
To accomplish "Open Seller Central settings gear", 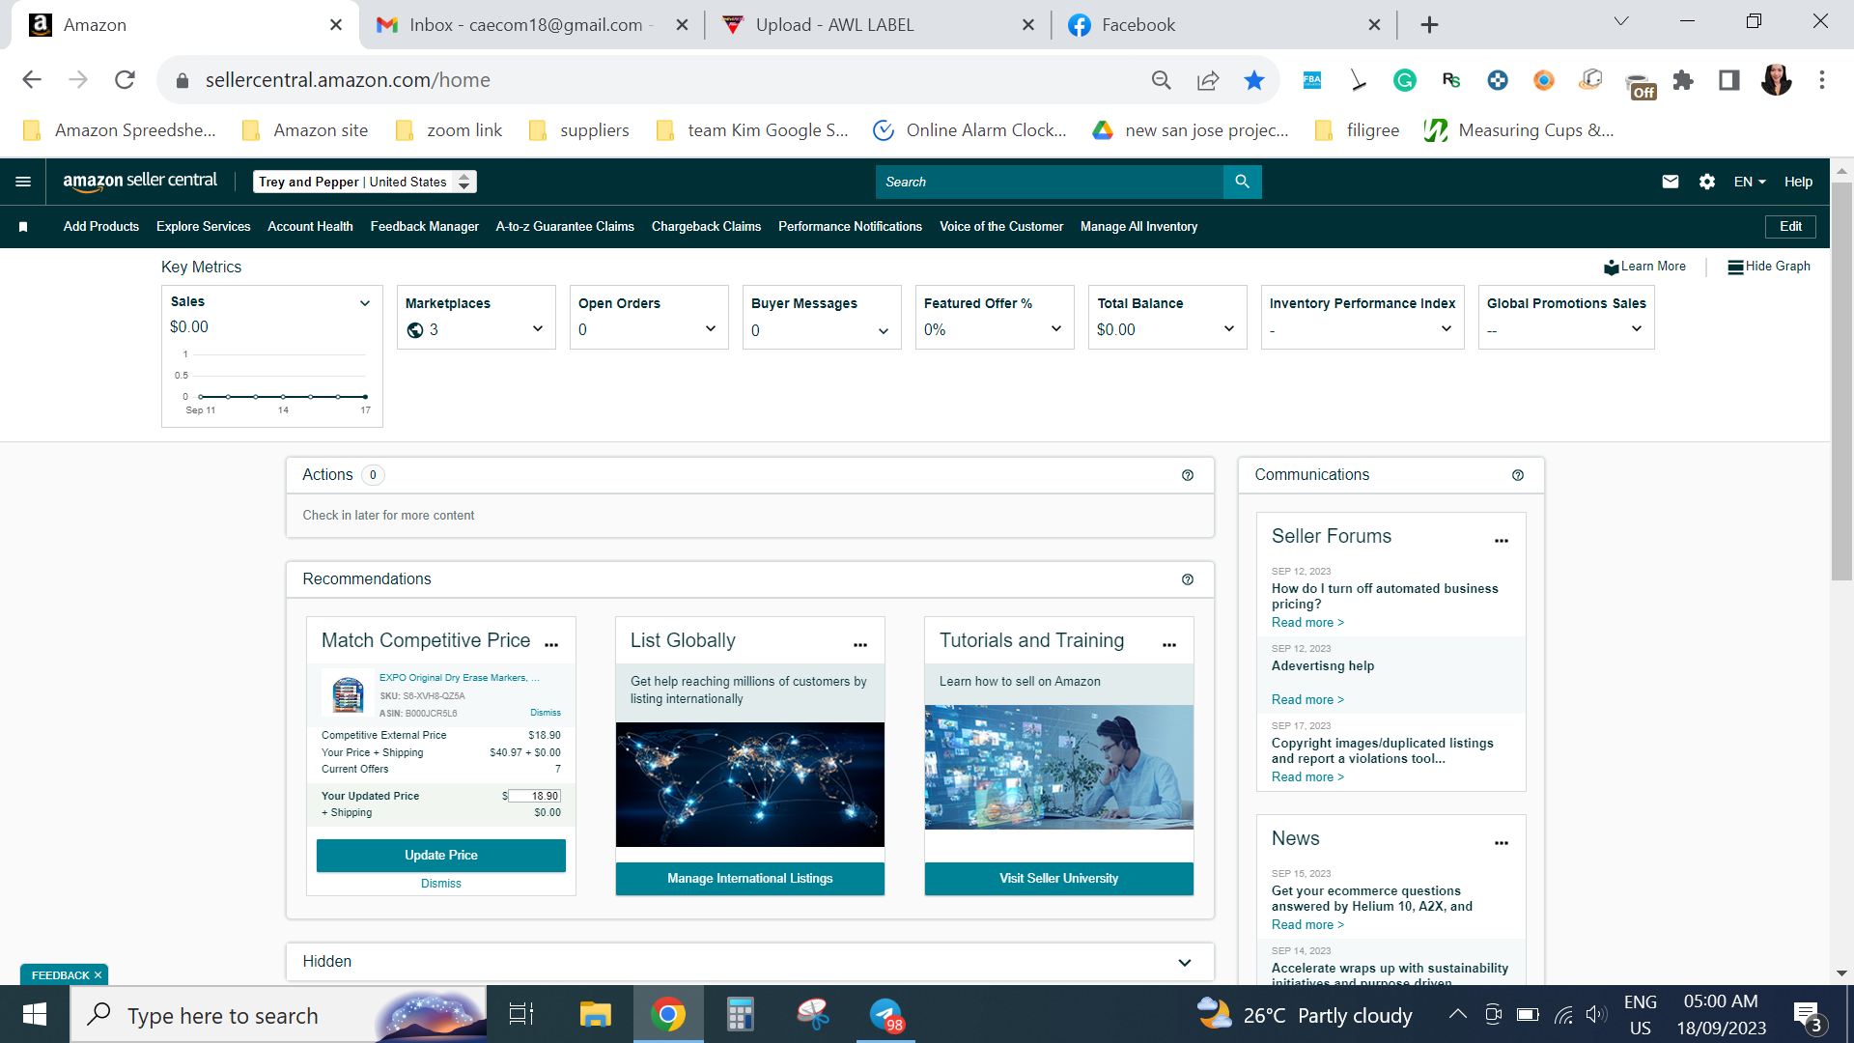I will click(1707, 182).
